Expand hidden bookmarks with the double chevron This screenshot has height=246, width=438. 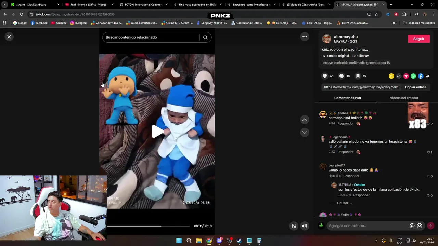394,23
